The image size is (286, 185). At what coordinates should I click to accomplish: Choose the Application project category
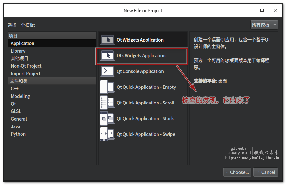(52, 43)
